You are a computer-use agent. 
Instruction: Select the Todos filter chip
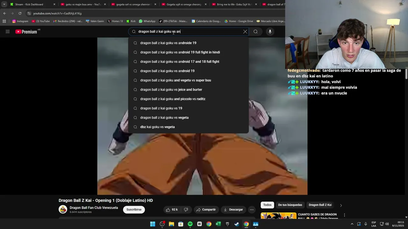pos(267,205)
